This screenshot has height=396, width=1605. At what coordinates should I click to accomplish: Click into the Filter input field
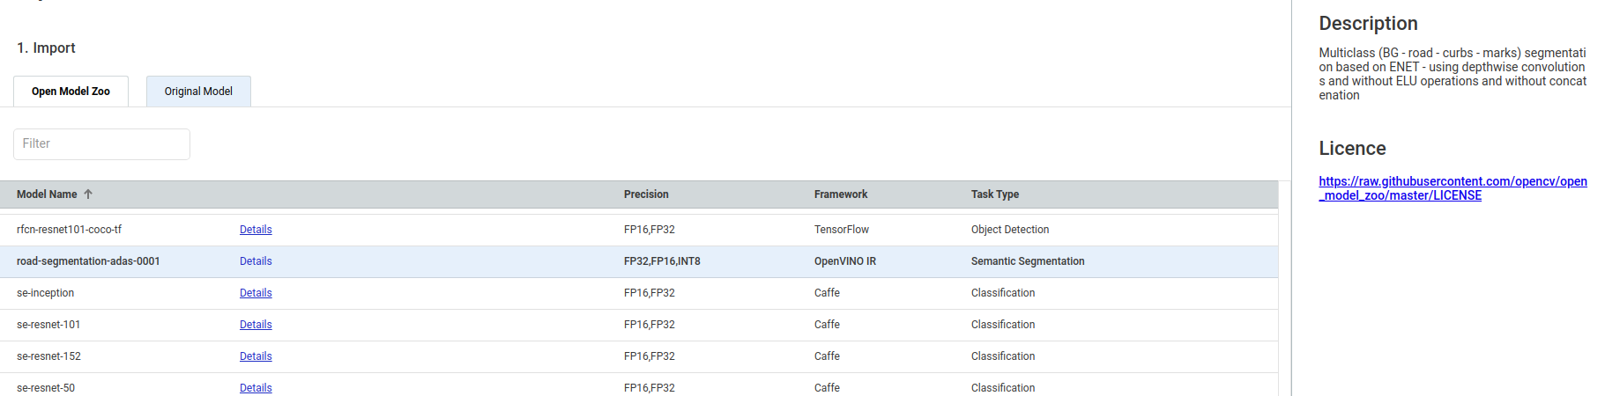coord(101,144)
